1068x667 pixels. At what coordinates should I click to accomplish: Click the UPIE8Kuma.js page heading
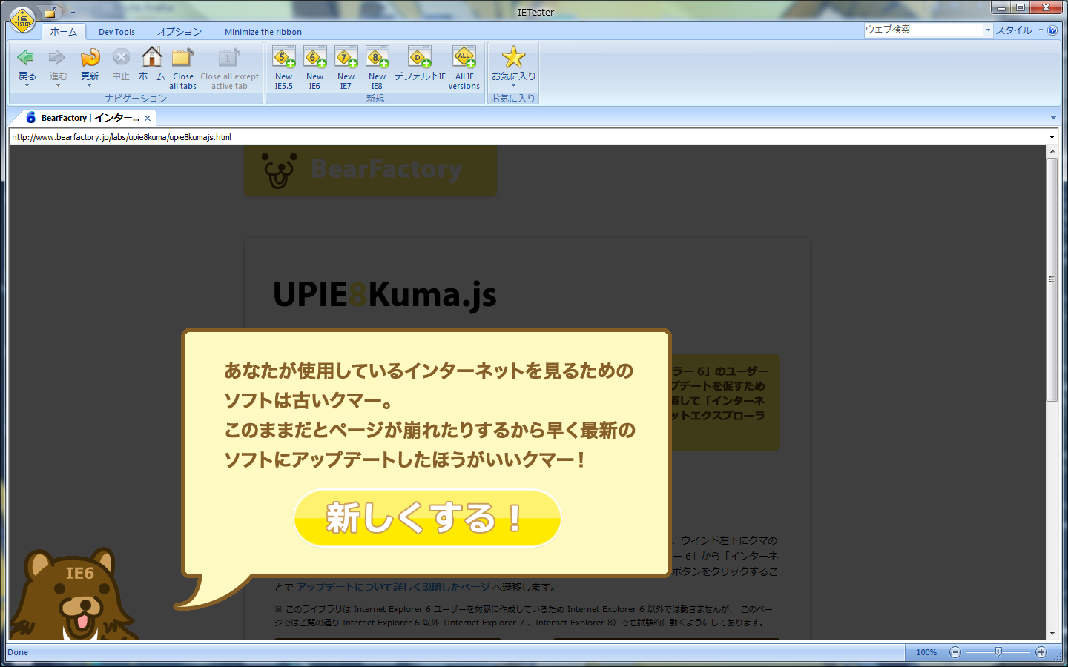384,295
